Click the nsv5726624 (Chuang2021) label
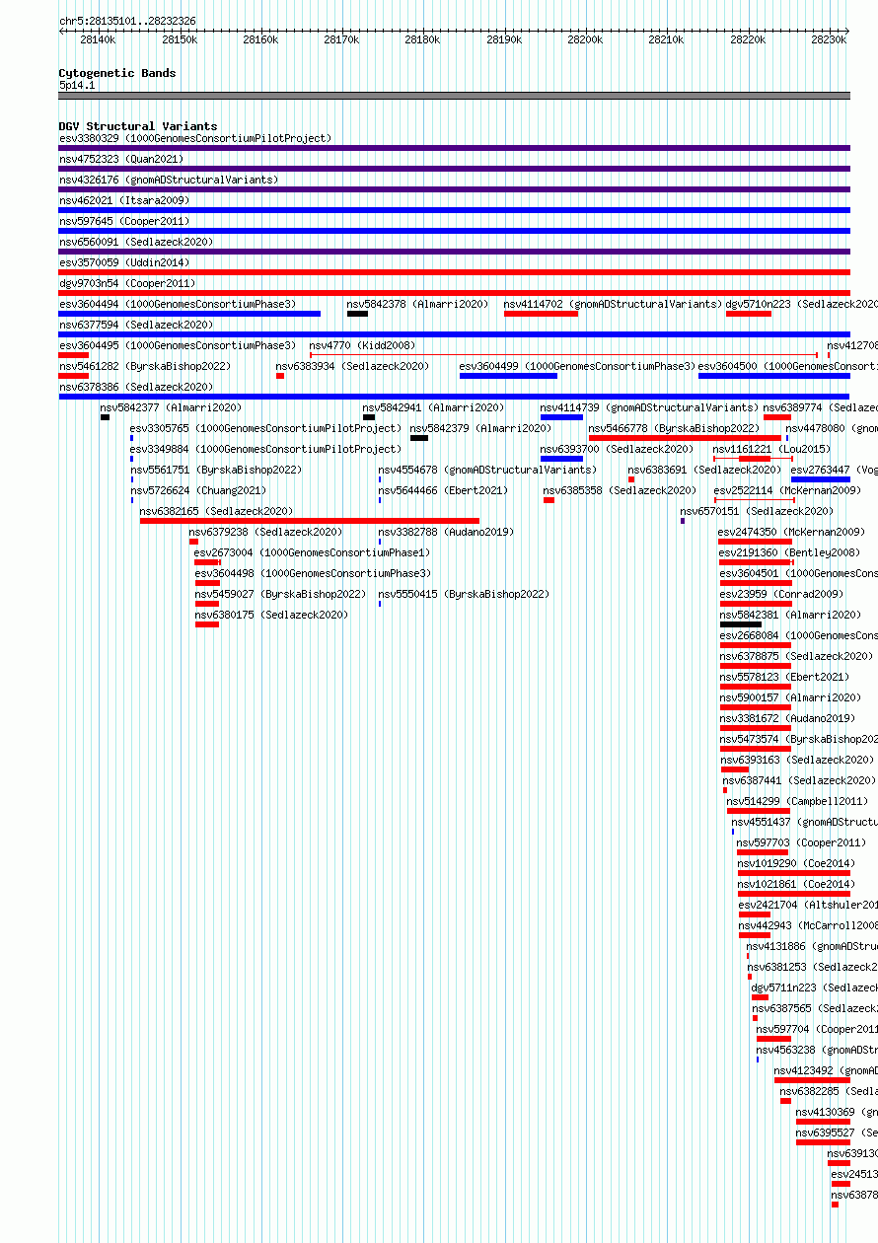878x1243 pixels. [199, 490]
